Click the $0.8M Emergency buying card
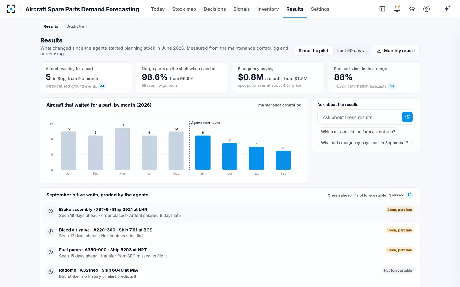 (x=278, y=77)
